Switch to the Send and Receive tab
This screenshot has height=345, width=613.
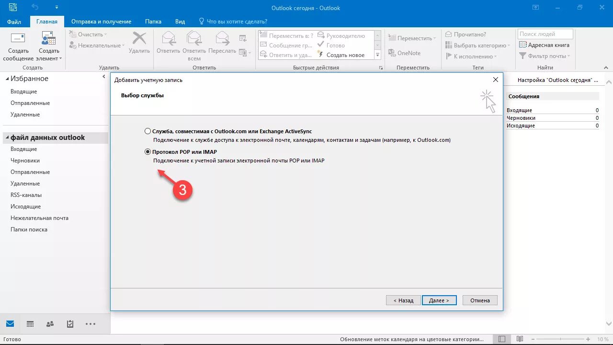pyautogui.click(x=101, y=22)
